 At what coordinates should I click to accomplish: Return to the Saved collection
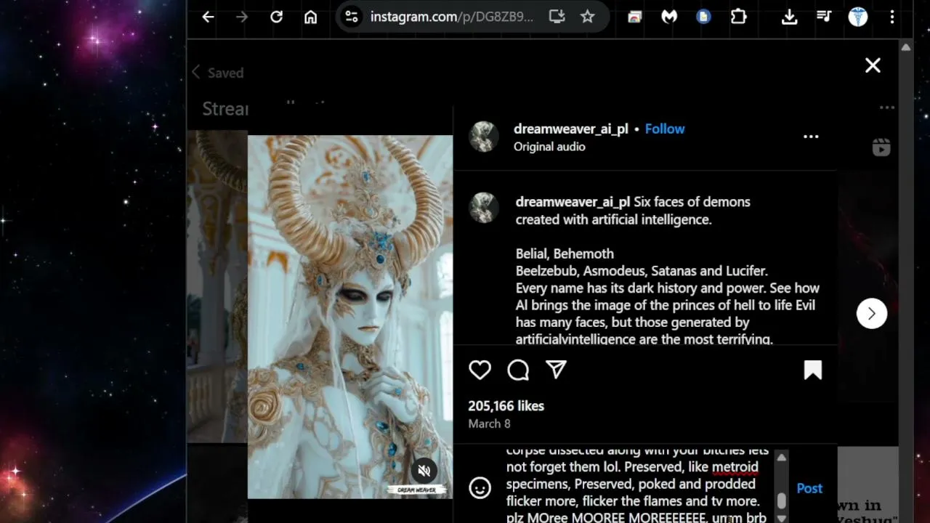click(x=217, y=73)
